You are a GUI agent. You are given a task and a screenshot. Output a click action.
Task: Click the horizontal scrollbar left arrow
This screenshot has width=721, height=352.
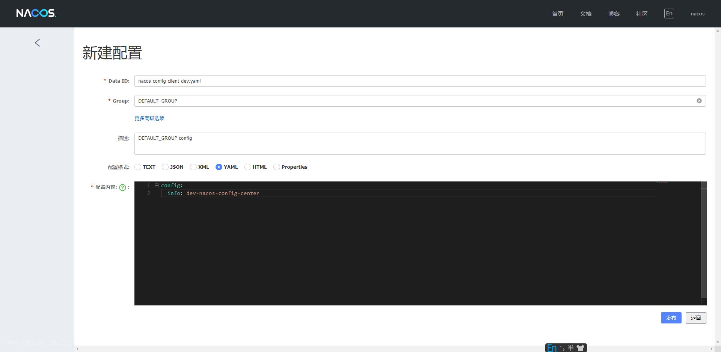[x=77, y=349]
